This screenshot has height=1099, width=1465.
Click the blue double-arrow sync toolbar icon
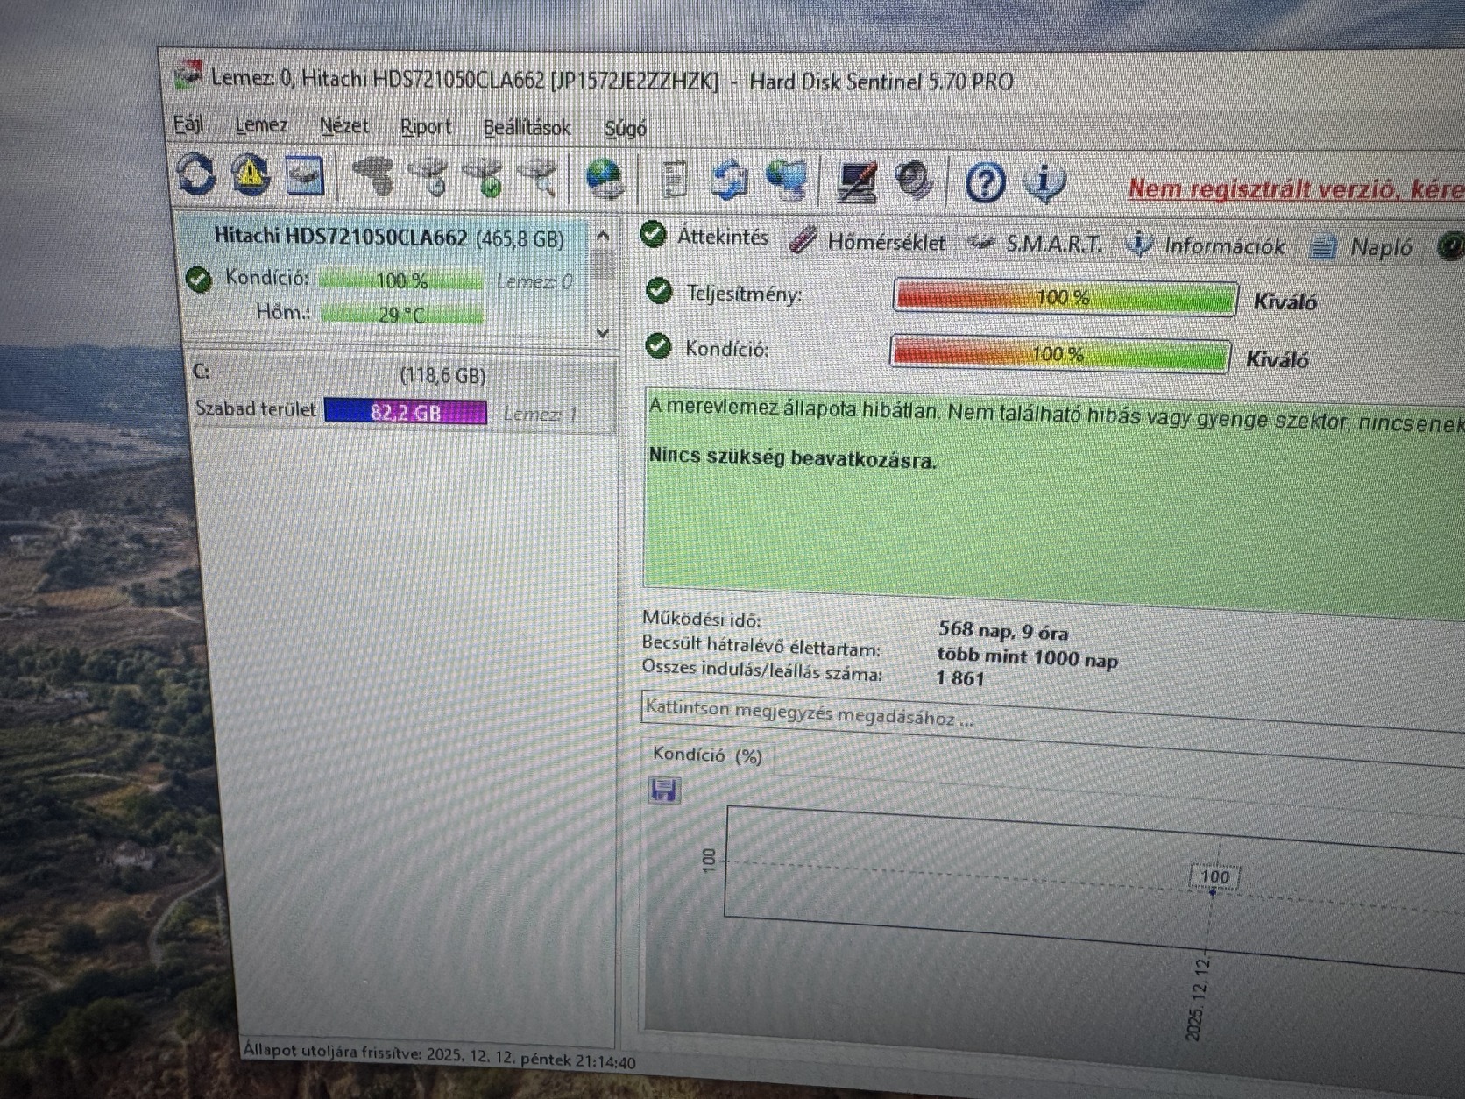(x=729, y=180)
